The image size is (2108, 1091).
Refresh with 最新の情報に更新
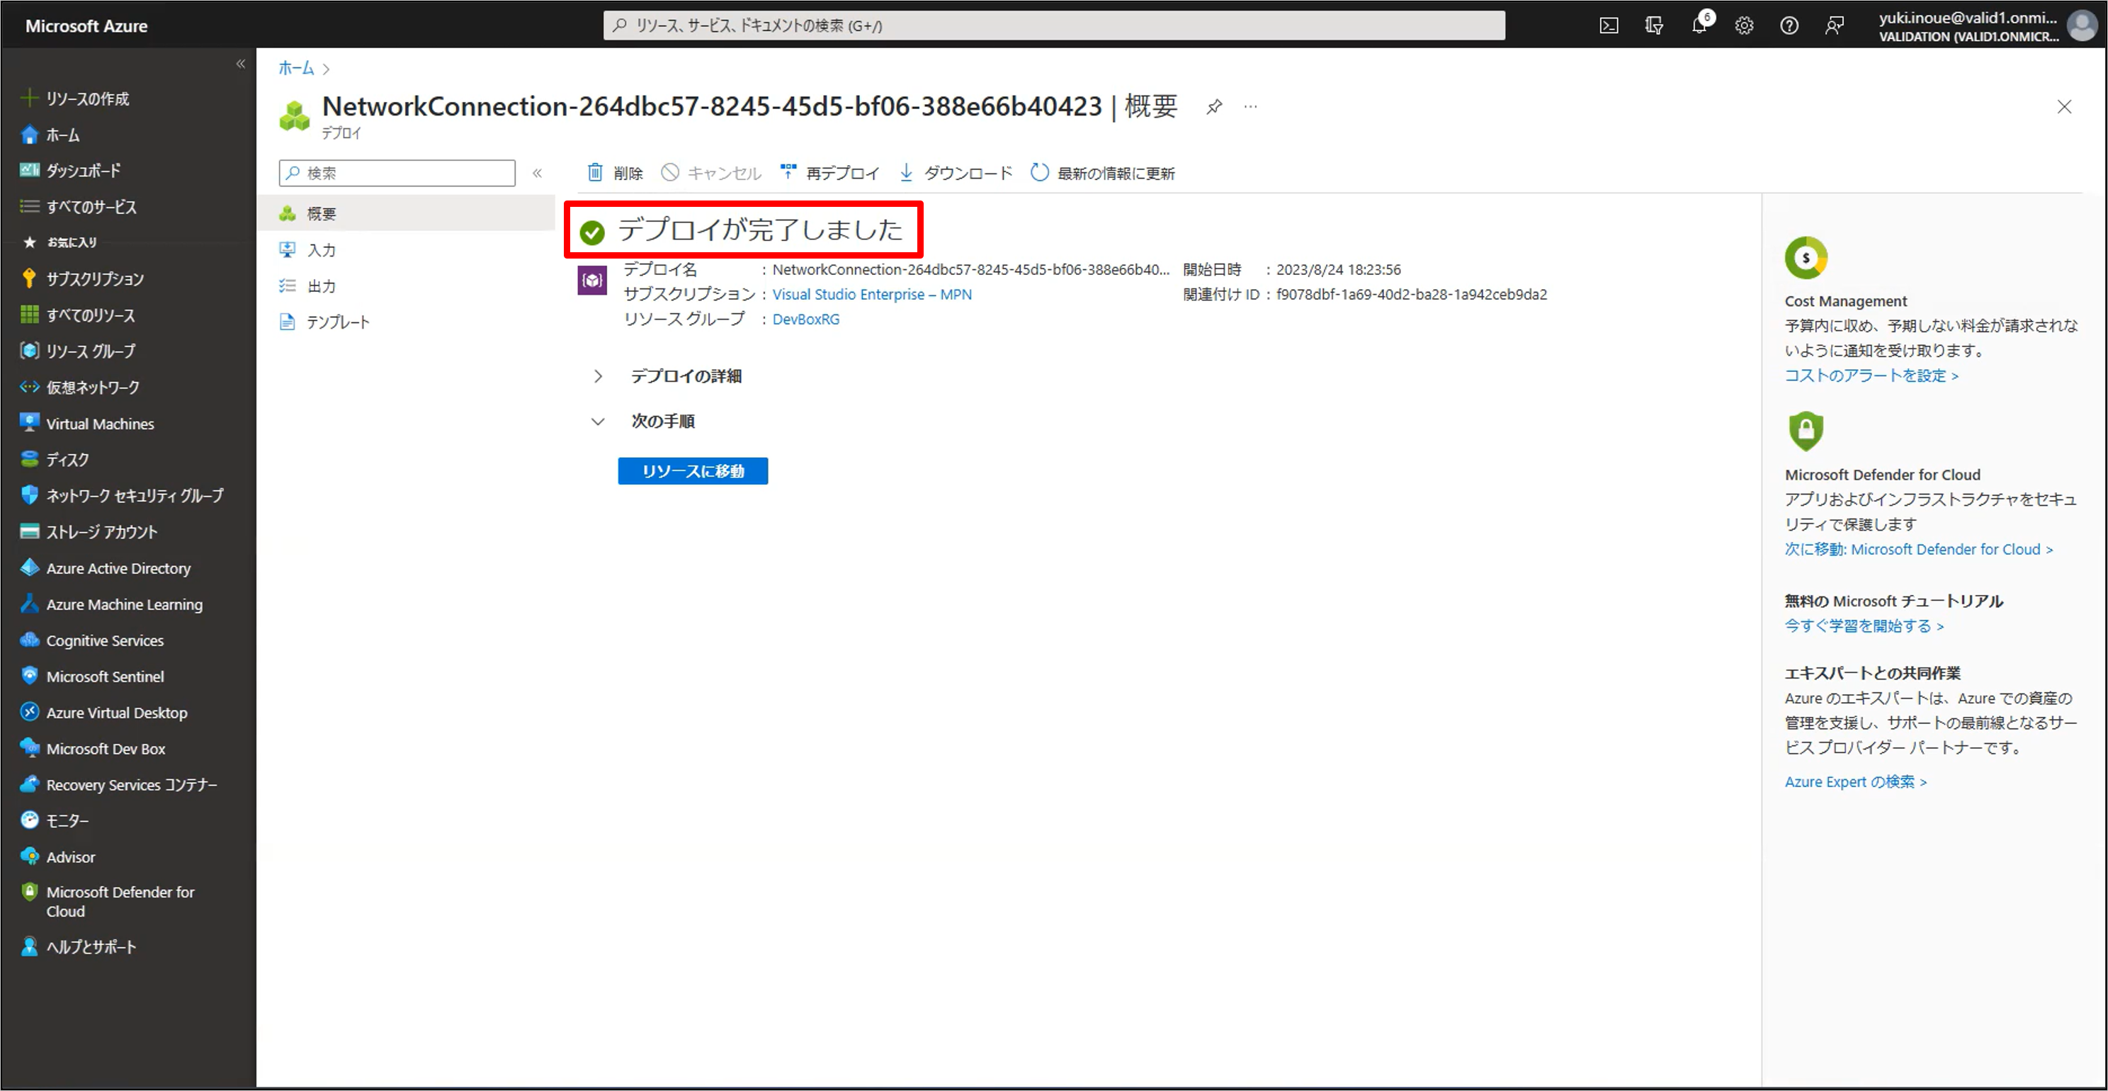[x=1102, y=173]
